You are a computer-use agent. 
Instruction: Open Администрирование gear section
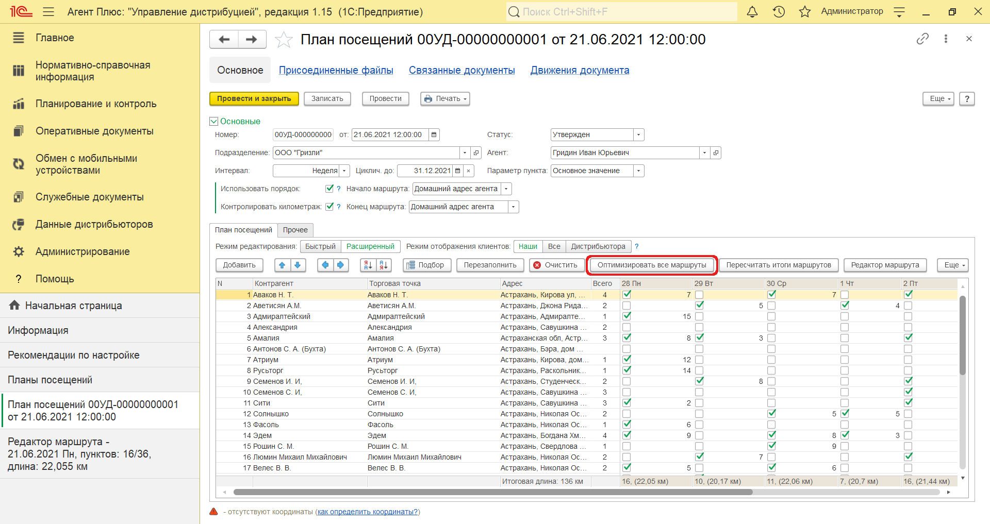(82, 251)
